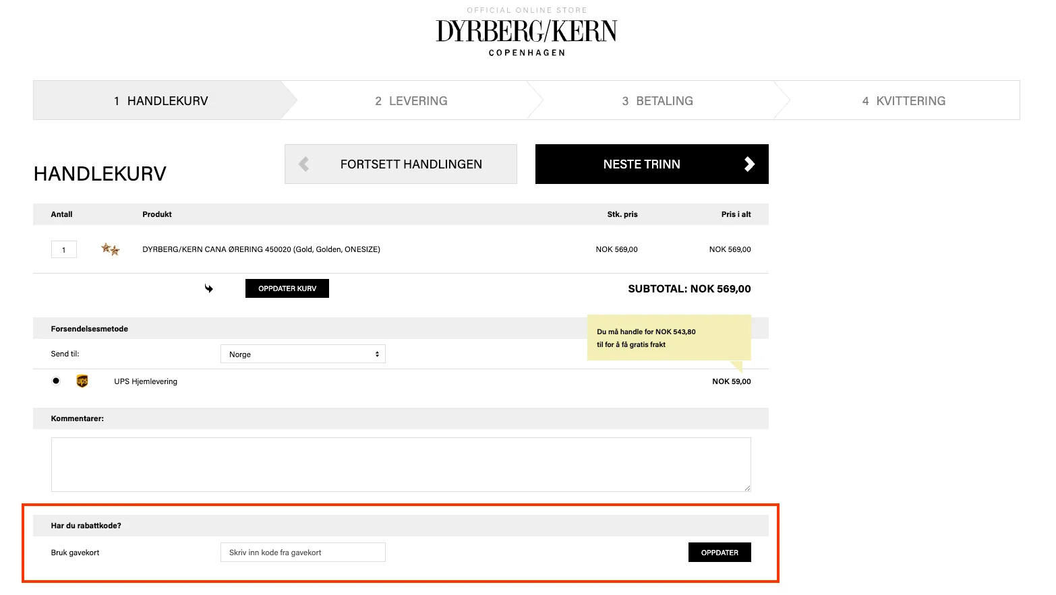Click the Official Online Store text
Screen dimensions: 1056x595
click(x=527, y=10)
